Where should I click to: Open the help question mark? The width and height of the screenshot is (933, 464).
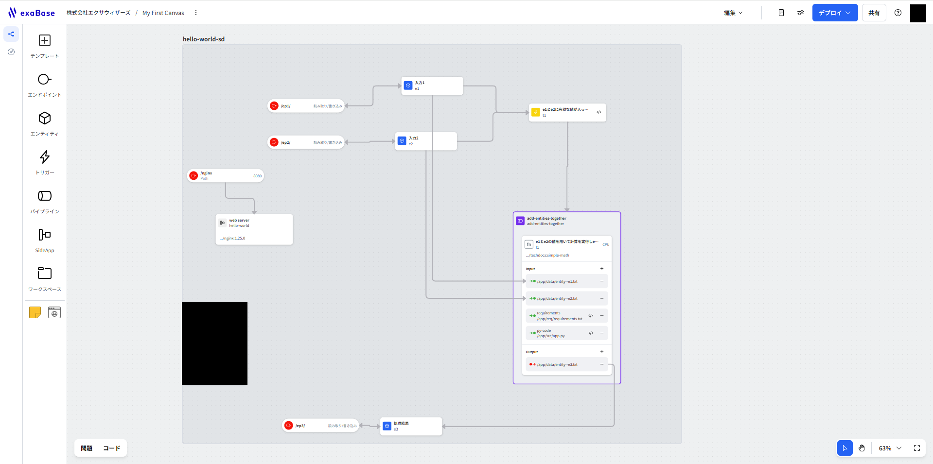pyautogui.click(x=898, y=13)
